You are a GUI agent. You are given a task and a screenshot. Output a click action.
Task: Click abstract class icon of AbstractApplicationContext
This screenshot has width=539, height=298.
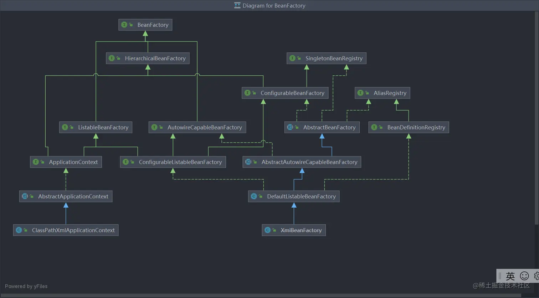click(25, 196)
